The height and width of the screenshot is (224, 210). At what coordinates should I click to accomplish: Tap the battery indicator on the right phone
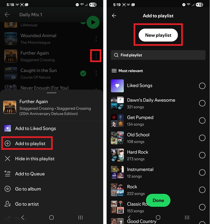click(199, 5)
